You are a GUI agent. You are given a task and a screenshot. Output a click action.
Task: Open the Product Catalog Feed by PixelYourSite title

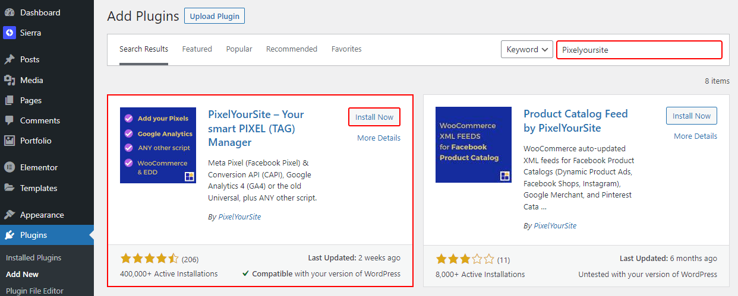(576, 121)
